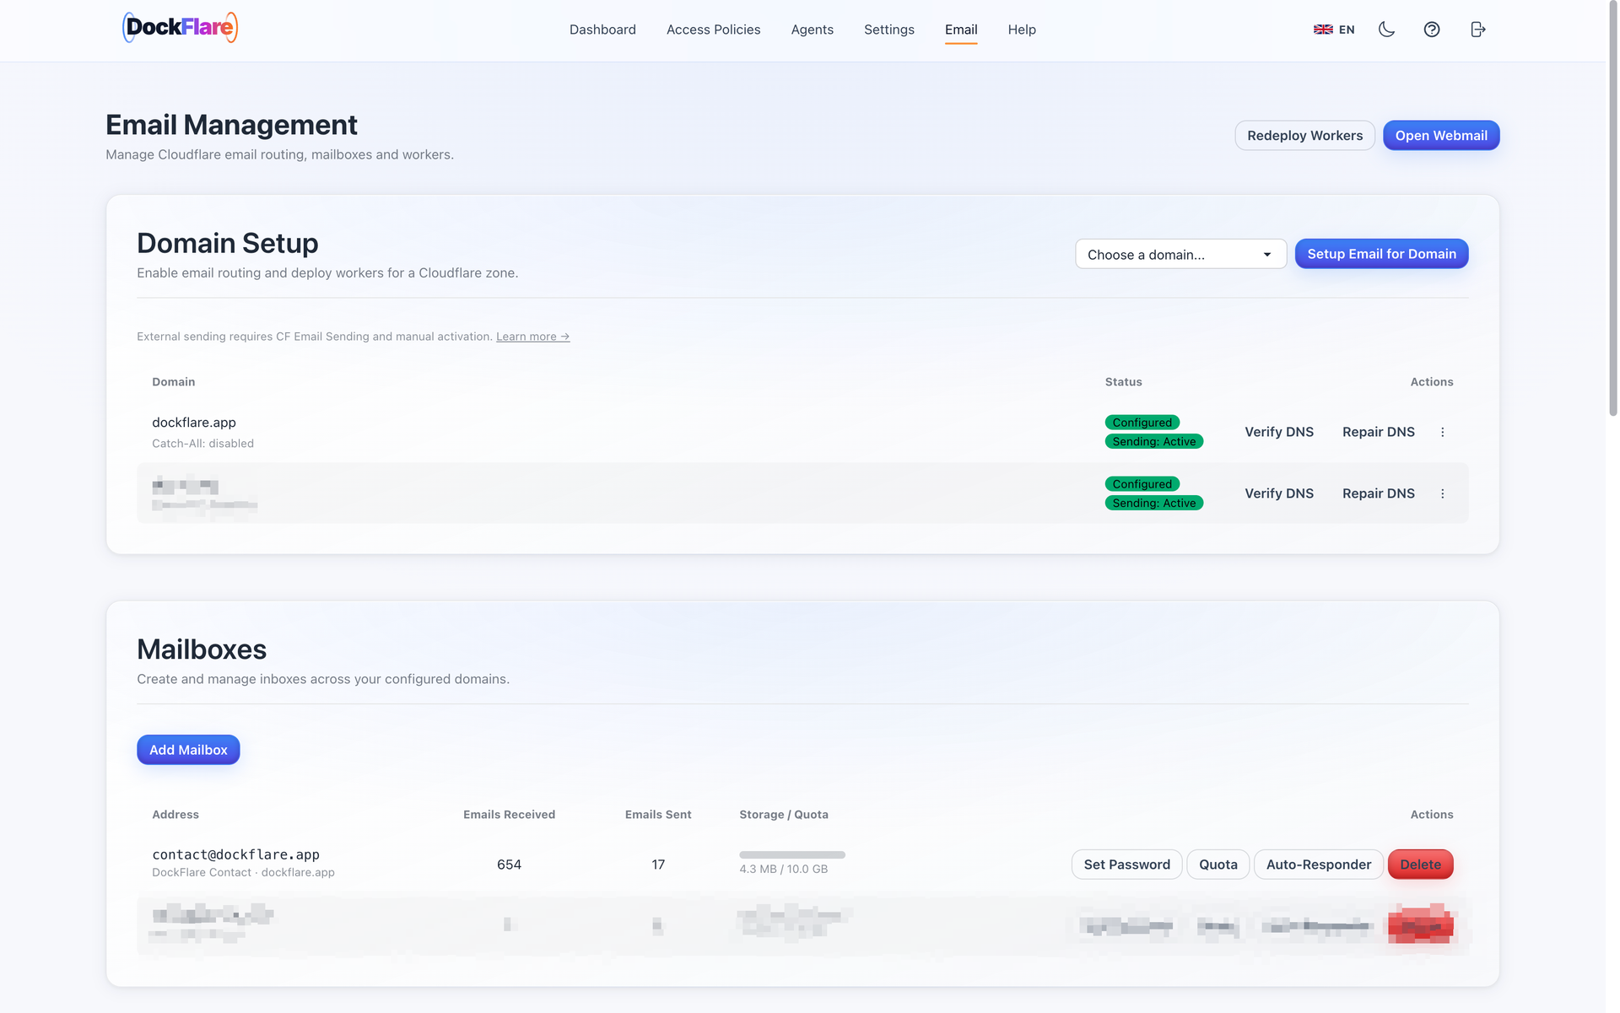Click the Catch-All: disabled text

pyautogui.click(x=202, y=444)
